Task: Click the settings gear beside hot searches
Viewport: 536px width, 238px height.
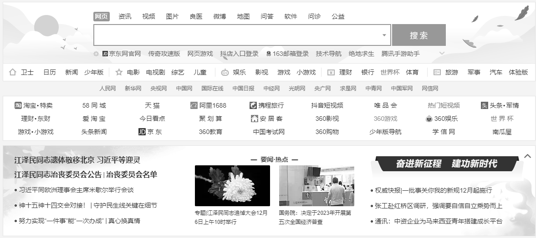Action: pyautogui.click(x=96, y=54)
